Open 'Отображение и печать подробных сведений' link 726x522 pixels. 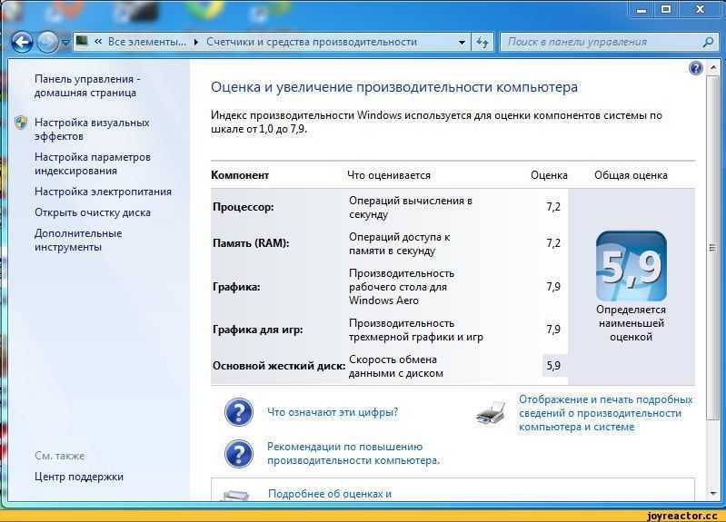606,413
